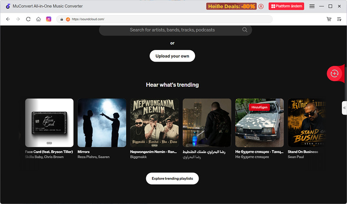The image size is (347, 204).
Task: Open artist Sean Paul link
Action: (x=296, y=157)
